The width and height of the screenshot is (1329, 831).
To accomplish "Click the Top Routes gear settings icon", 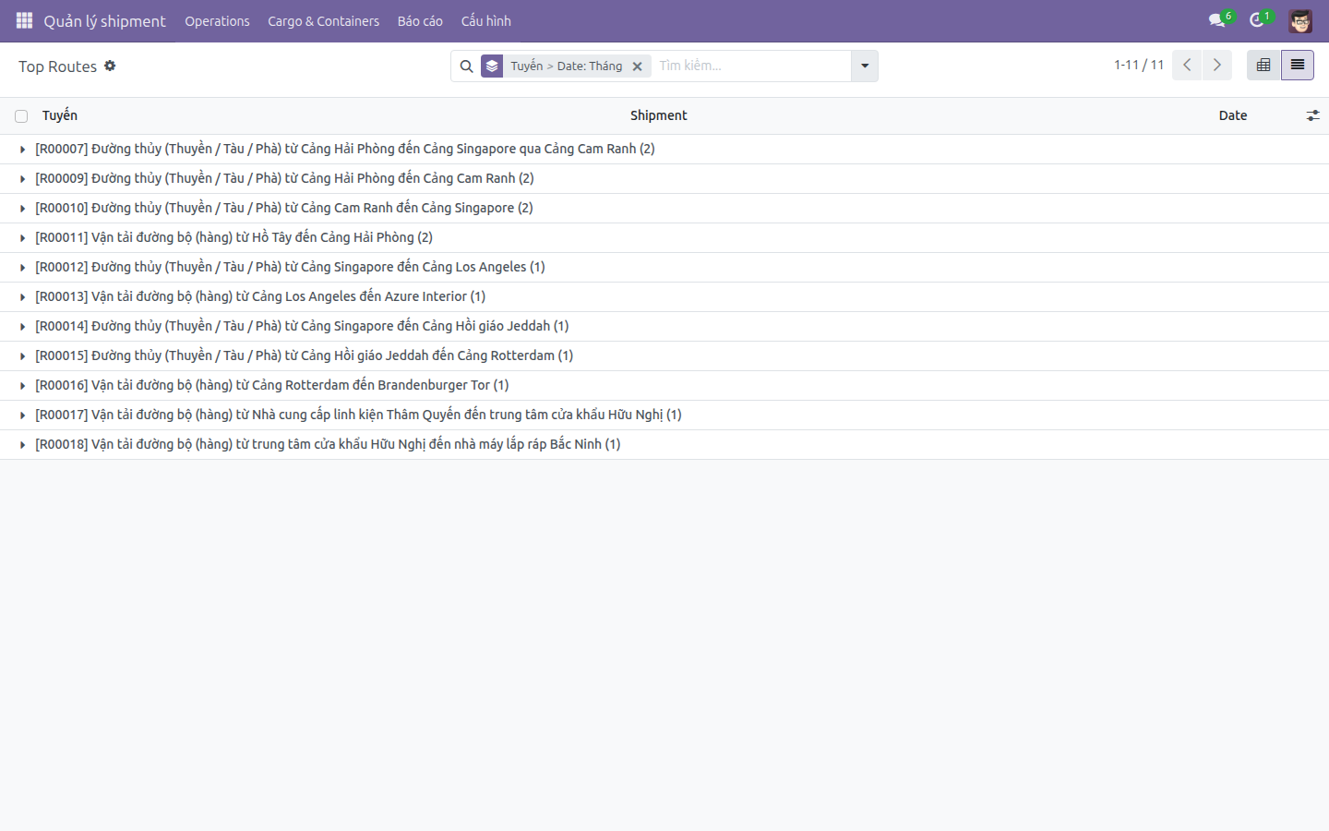I will [x=110, y=66].
